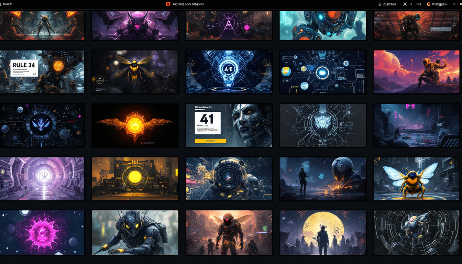462x264 pixels.
Task: Expand the chevron dropdown right of Manges
Action: [454, 4]
